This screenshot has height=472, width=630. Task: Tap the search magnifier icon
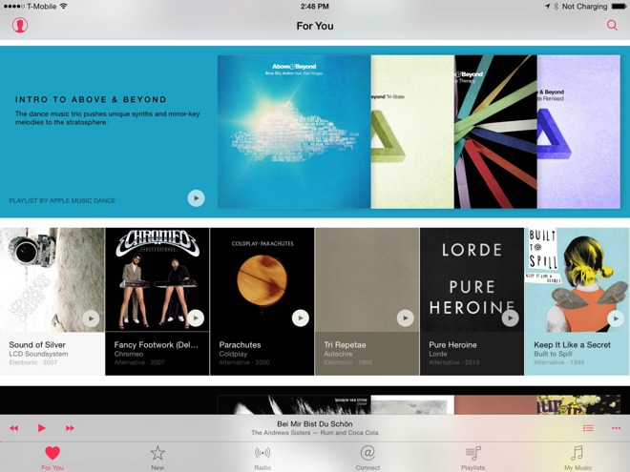[612, 25]
